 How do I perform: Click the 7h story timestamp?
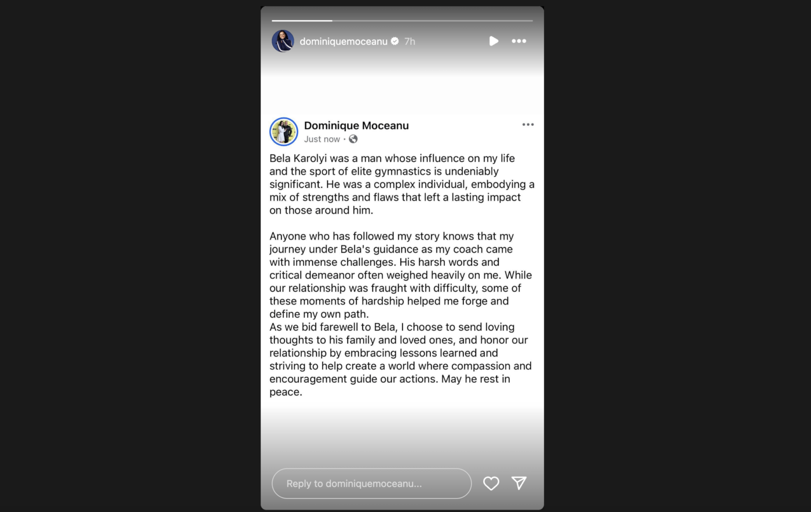[x=410, y=41]
